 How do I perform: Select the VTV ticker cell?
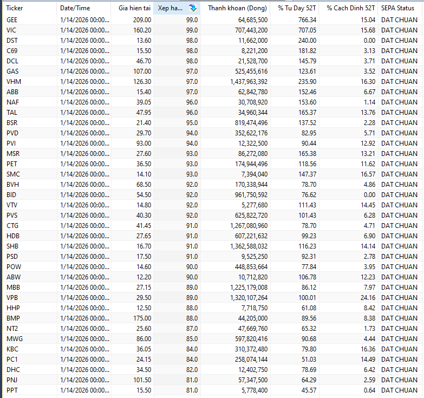click(x=12, y=205)
